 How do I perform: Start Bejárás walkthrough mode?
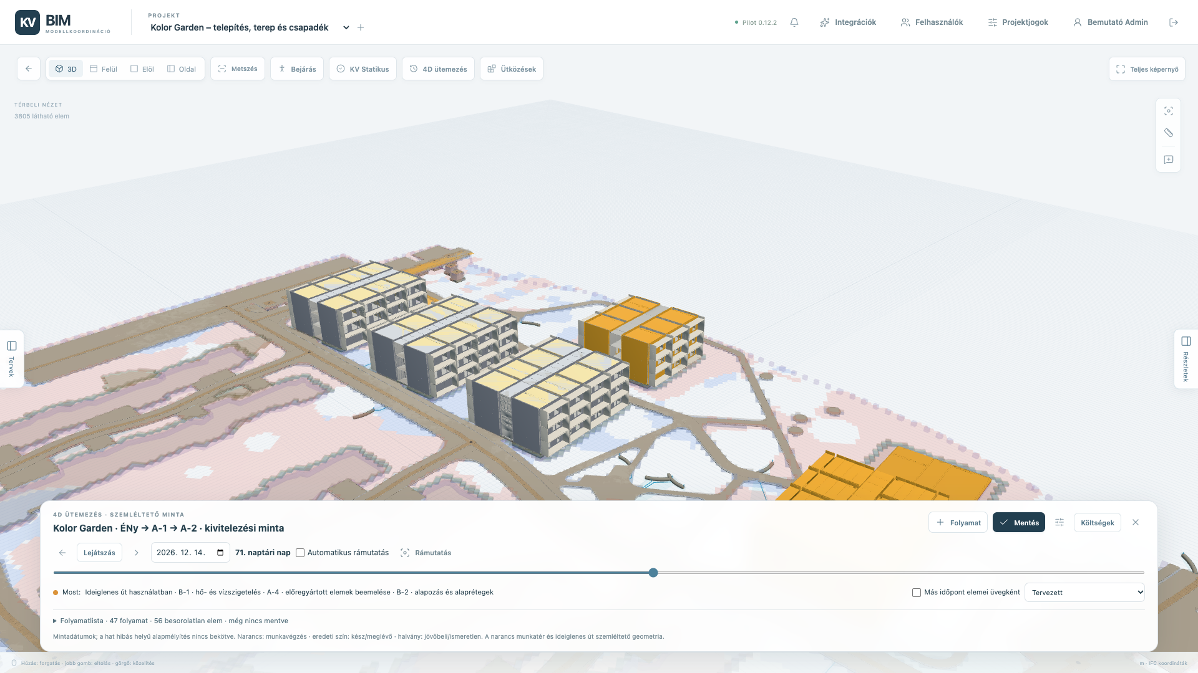[x=297, y=69]
